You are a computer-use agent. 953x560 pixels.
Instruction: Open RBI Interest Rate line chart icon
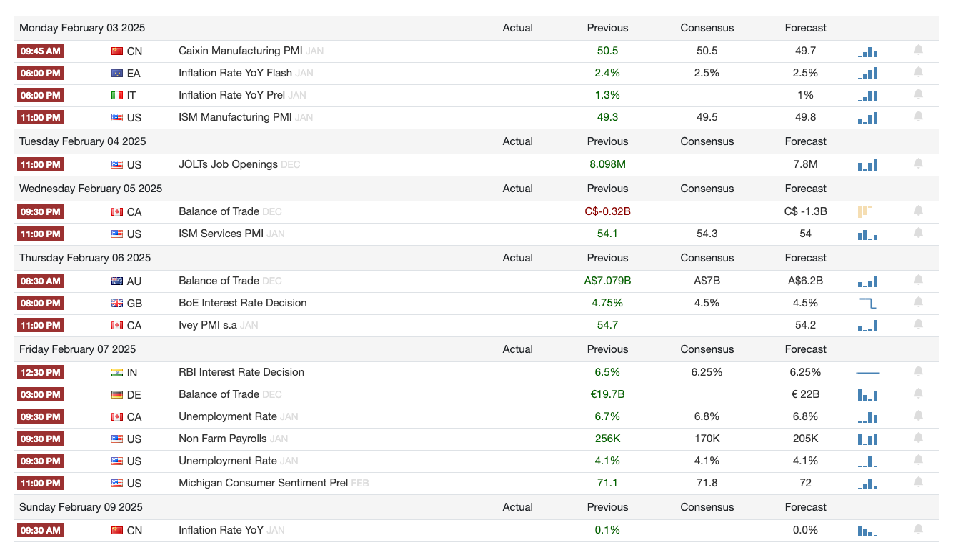pyautogui.click(x=867, y=372)
